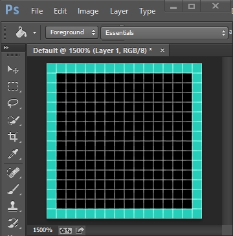Close the Photoshop window
Image resolution: width=233 pixels, height=236 pixels.
pos(216,6)
